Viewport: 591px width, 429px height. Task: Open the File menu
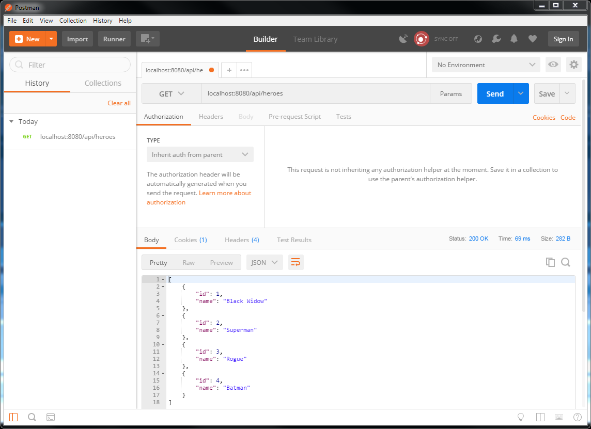click(12, 20)
